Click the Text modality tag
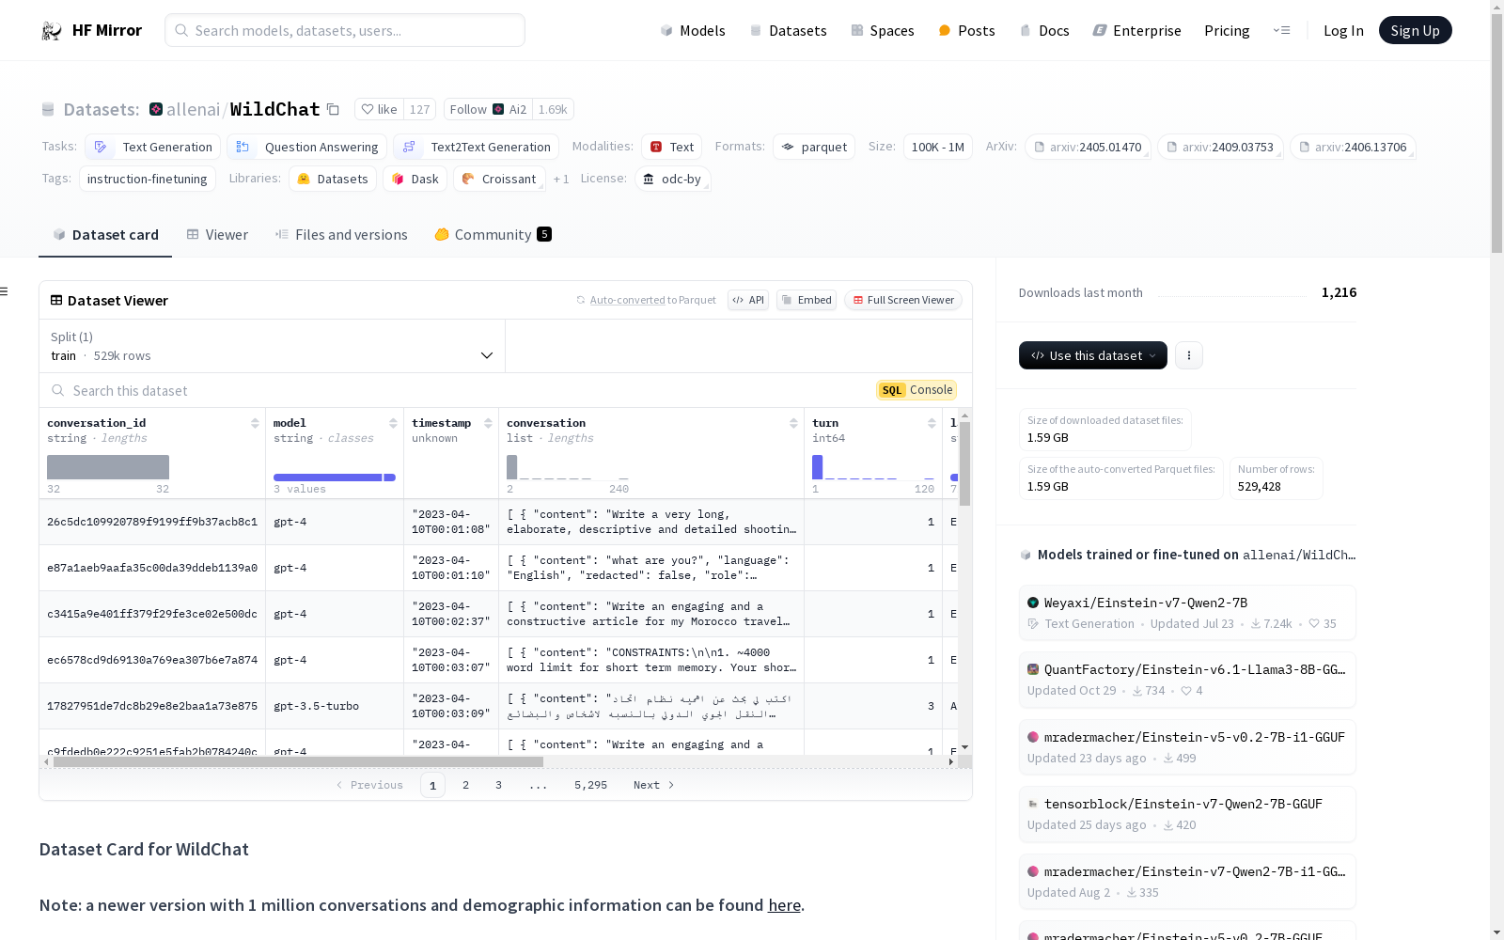 click(x=672, y=147)
